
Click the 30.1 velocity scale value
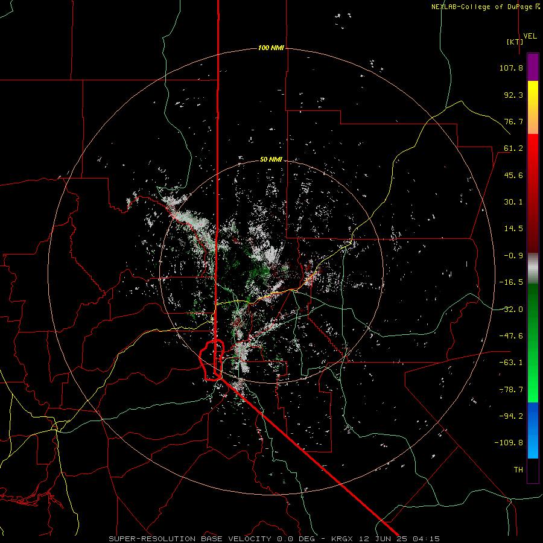click(x=513, y=202)
